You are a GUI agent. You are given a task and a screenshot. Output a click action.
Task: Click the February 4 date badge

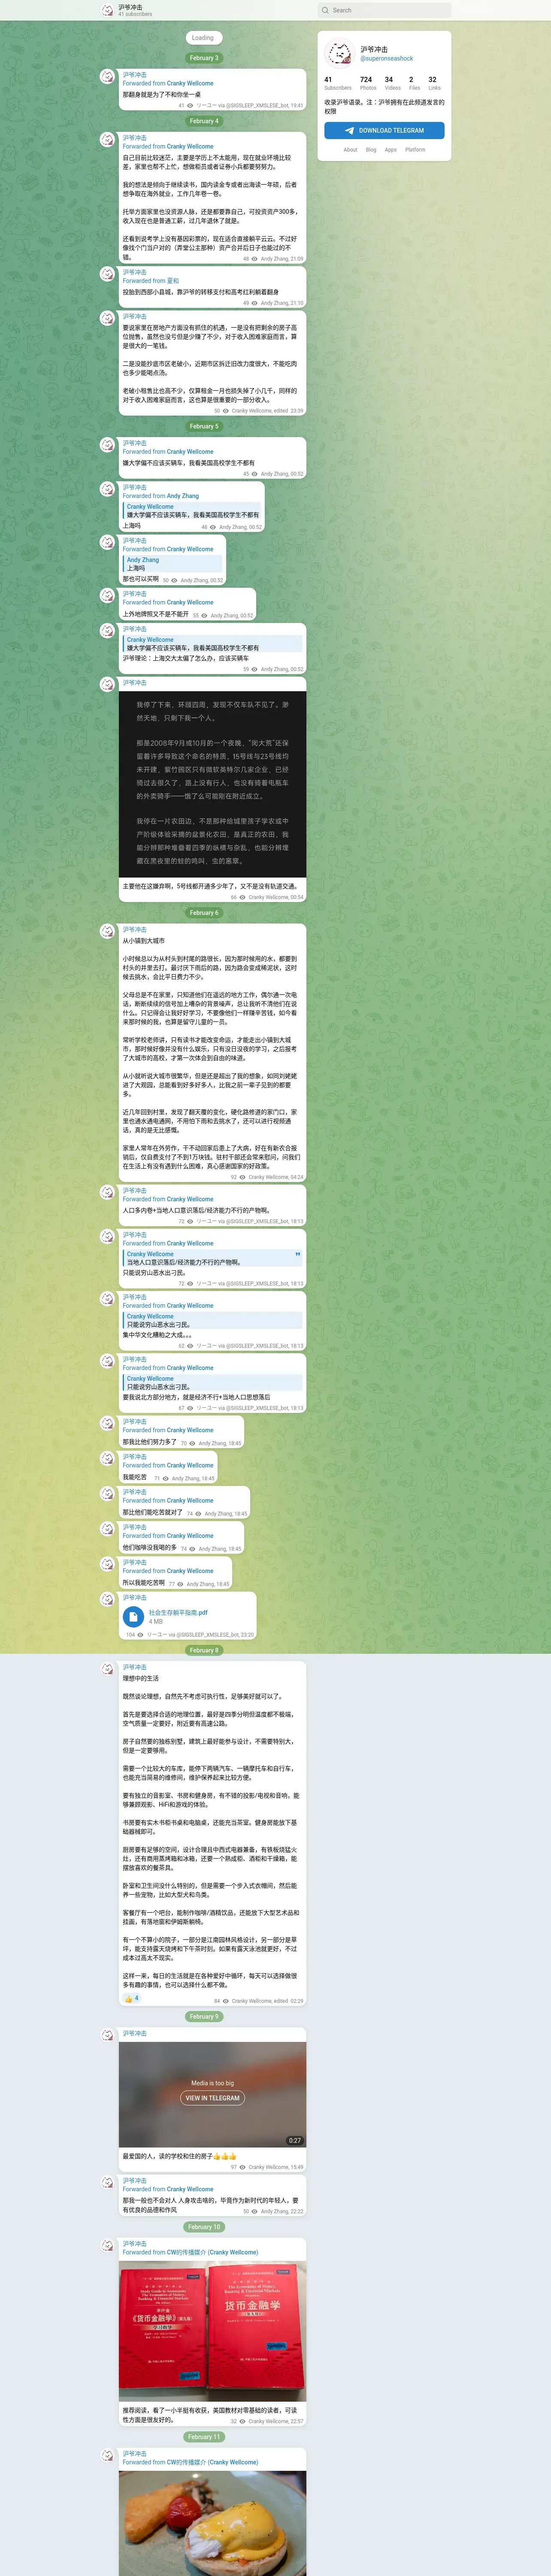pyautogui.click(x=203, y=121)
